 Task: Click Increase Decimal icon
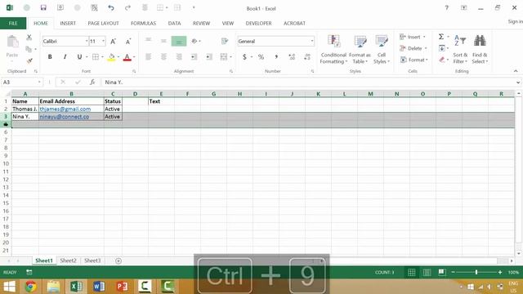[292, 57]
